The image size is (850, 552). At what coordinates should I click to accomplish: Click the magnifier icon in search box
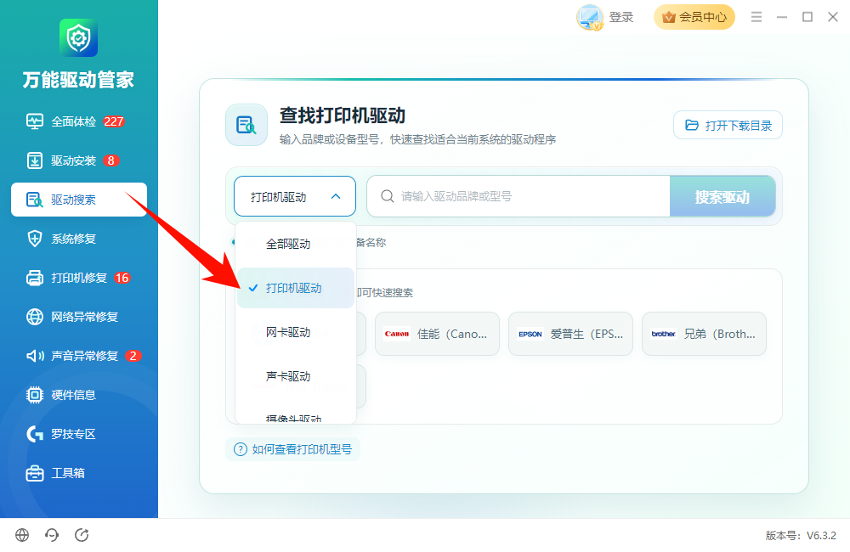click(387, 196)
